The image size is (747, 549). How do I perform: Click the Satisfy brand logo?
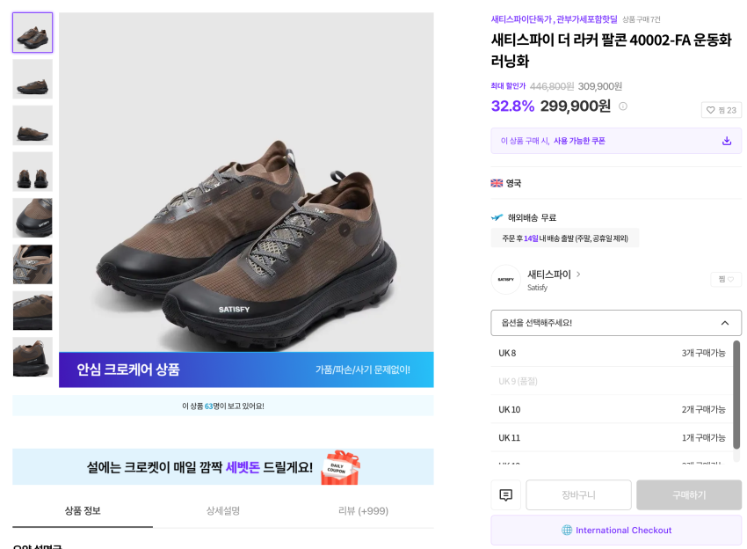point(505,279)
